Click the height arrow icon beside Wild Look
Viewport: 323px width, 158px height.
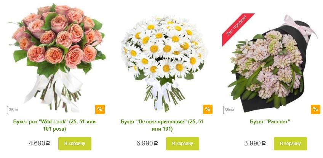tap(8, 110)
